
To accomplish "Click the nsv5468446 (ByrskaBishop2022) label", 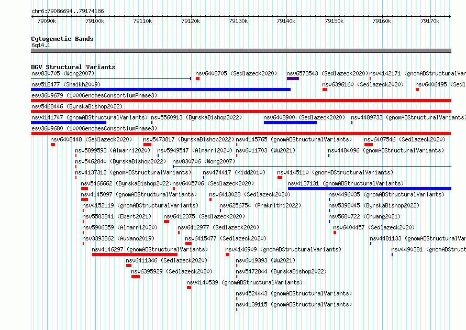I will (77, 106).
